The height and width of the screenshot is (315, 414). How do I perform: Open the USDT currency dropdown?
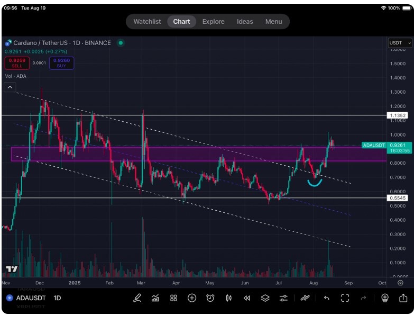click(x=400, y=43)
